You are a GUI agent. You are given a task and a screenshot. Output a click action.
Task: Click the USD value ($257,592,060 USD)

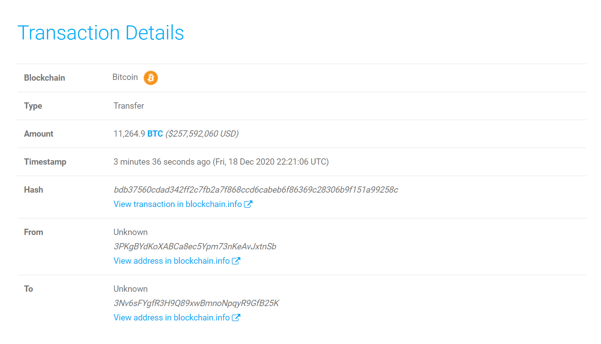coord(202,134)
